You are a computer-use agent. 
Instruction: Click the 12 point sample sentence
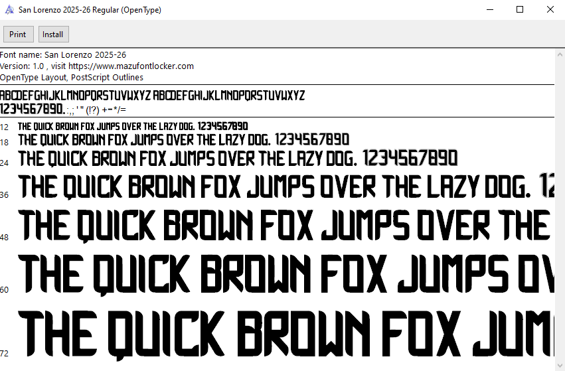click(x=133, y=126)
